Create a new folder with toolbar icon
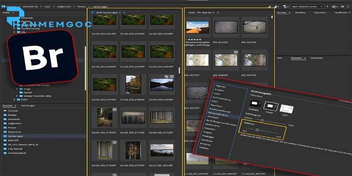352x176 pixels. tap(343, 7)
